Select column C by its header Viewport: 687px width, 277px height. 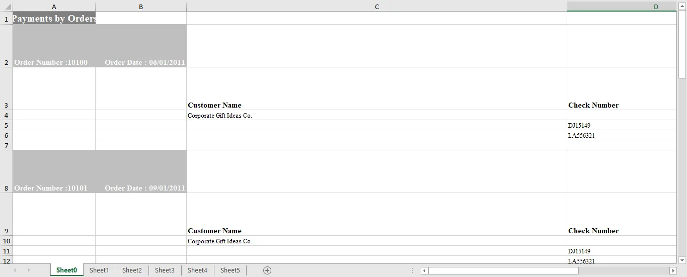376,7
